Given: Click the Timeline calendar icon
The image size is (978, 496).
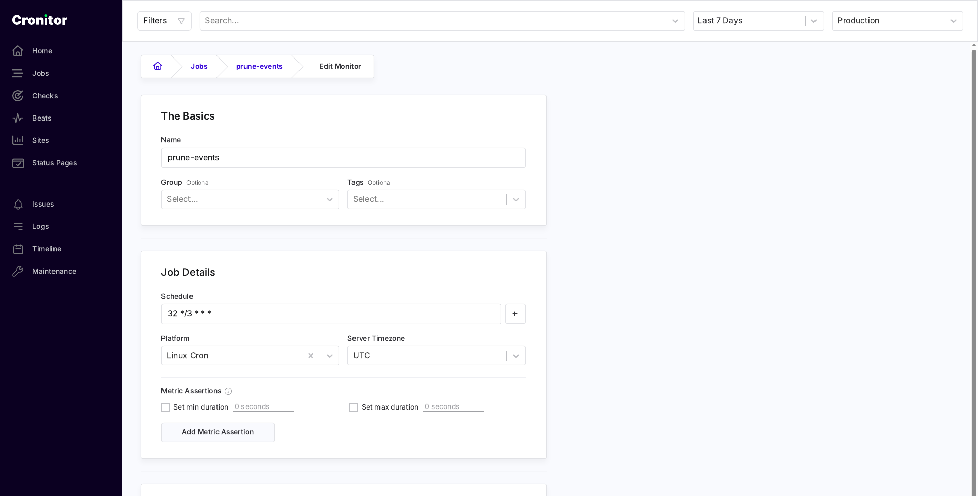Looking at the screenshot, I should (18, 249).
